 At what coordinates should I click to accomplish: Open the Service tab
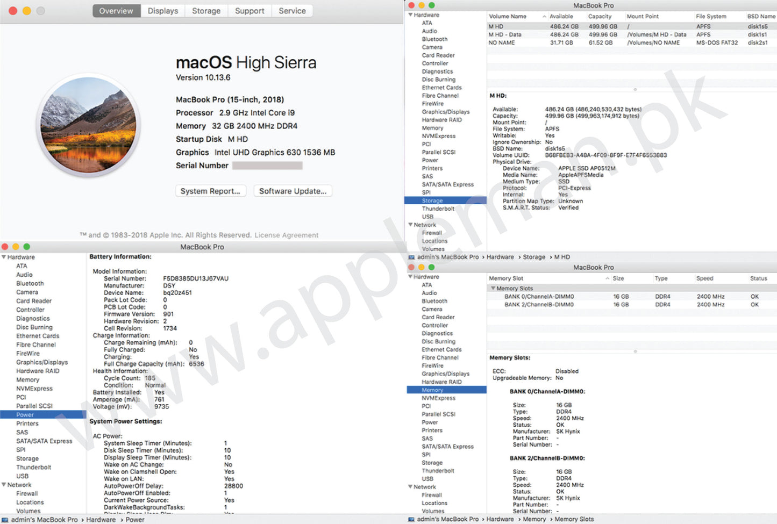pyautogui.click(x=292, y=11)
